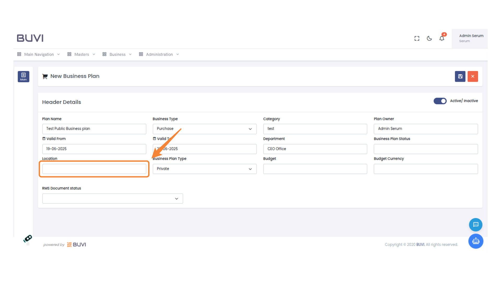Click the BUVI logo in header

point(30,38)
